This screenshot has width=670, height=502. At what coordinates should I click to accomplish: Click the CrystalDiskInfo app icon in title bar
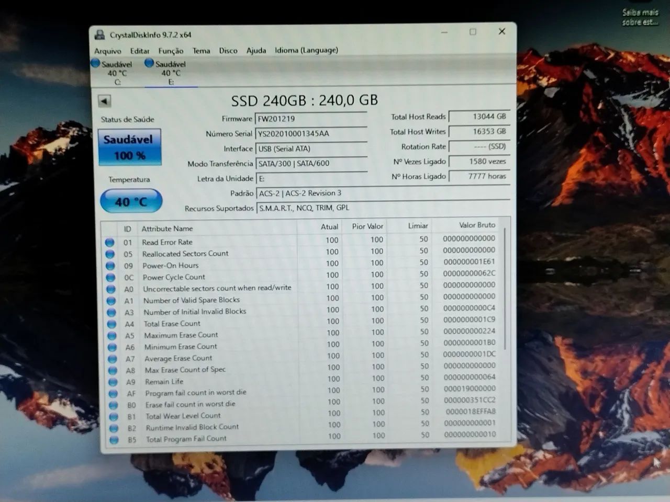tap(99, 35)
